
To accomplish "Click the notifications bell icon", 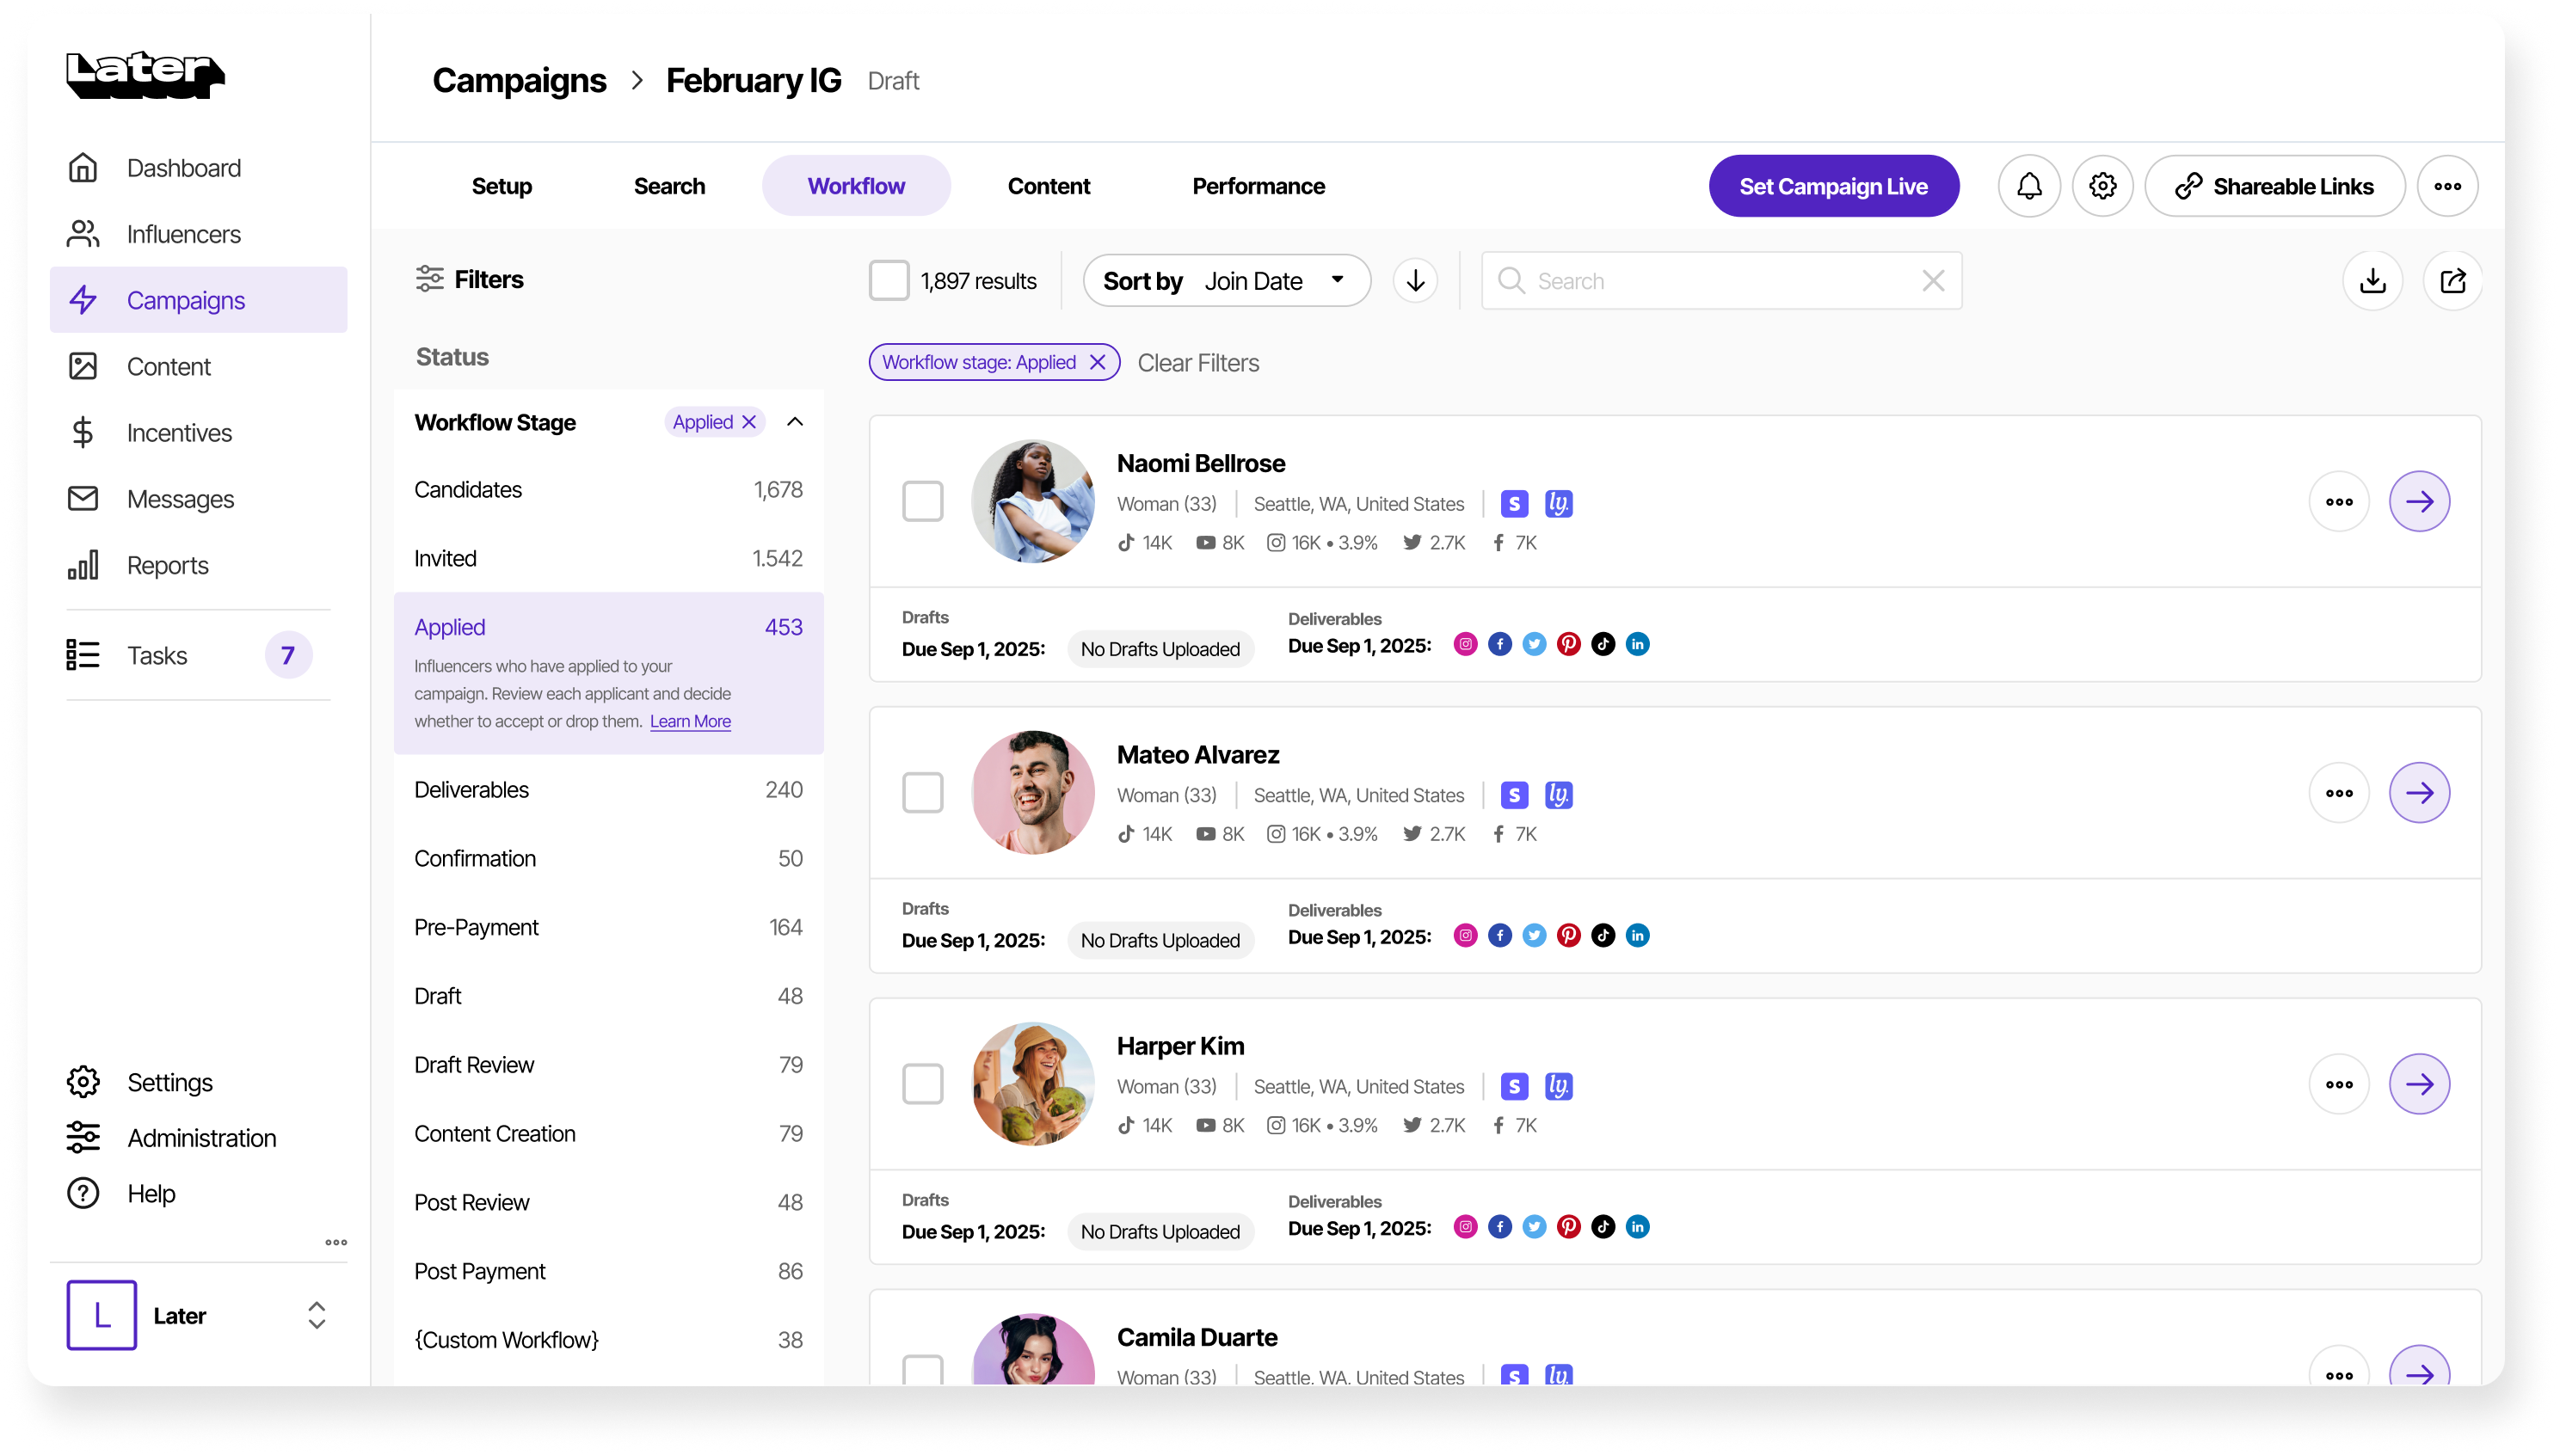I will point(2028,186).
